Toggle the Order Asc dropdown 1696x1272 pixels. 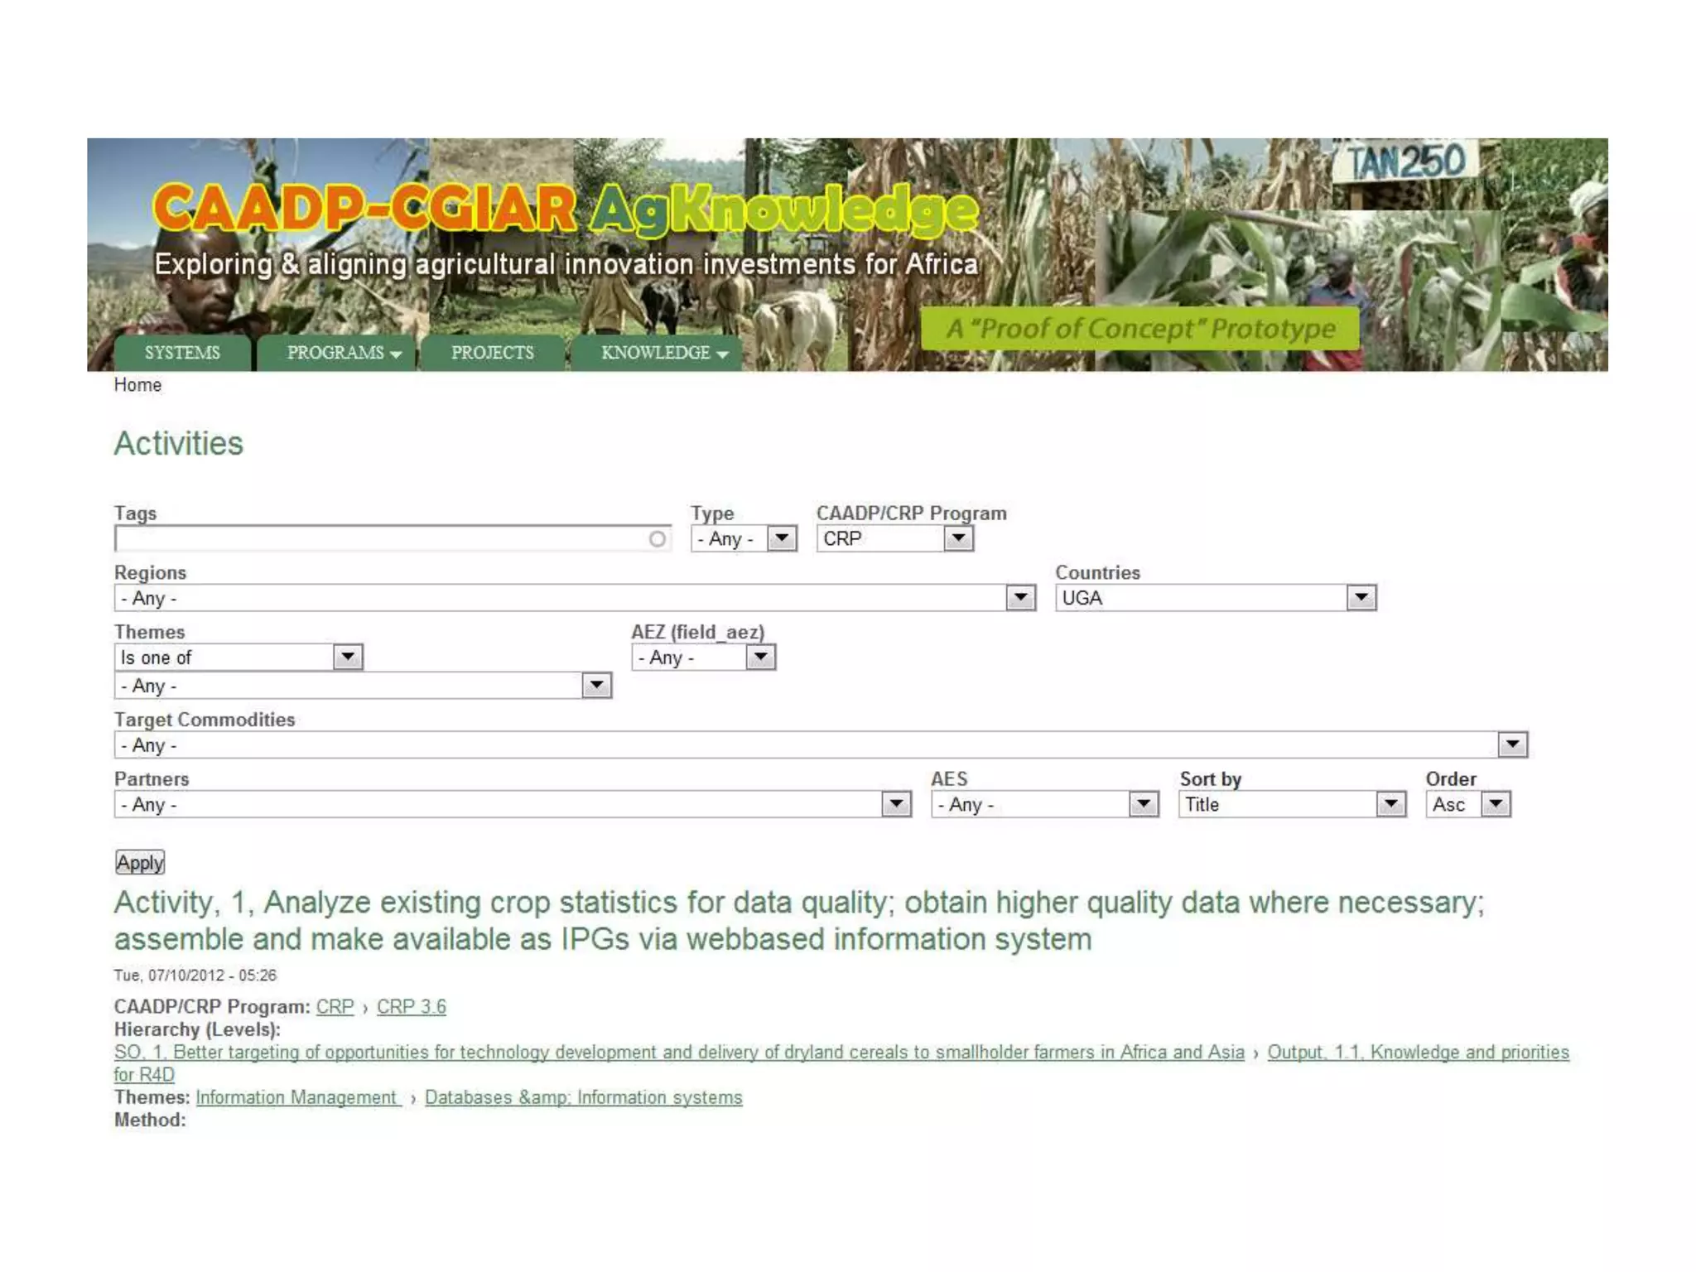tap(1468, 804)
